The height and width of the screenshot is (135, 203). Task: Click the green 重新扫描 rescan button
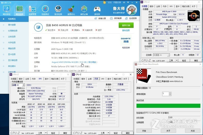[126, 25]
